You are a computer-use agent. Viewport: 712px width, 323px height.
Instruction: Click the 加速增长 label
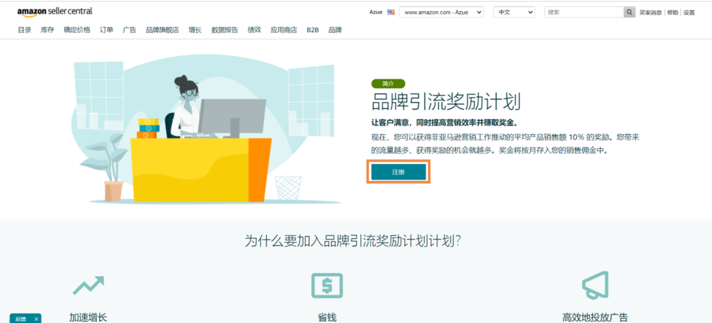point(88,317)
